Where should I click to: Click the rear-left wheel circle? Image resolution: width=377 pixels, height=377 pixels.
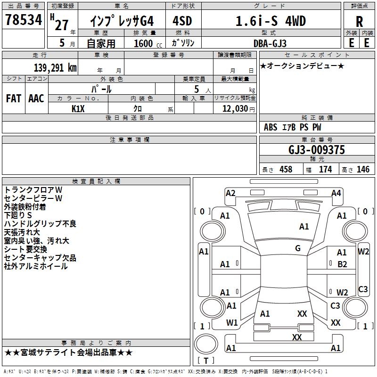click(213, 307)
